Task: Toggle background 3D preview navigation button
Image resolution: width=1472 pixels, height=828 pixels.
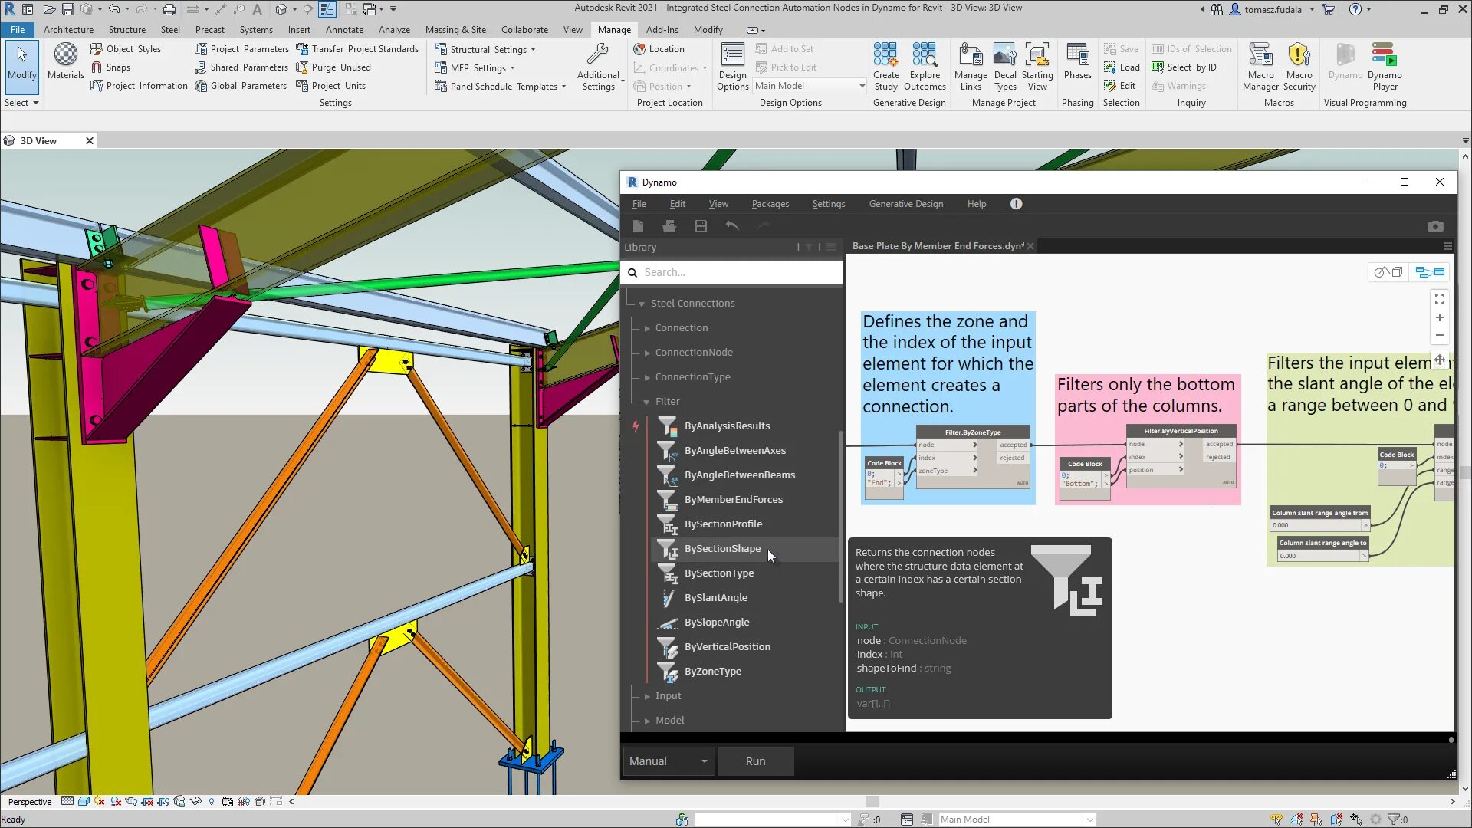Action: (x=1388, y=272)
